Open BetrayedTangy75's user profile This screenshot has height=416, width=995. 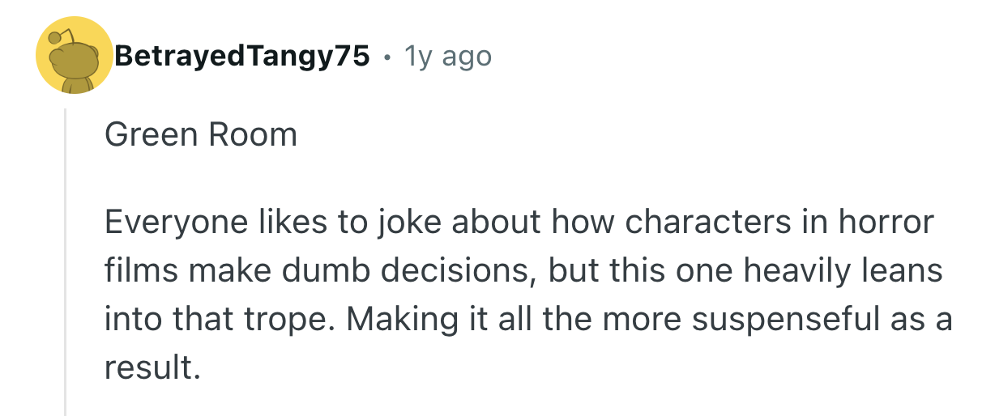click(x=242, y=56)
